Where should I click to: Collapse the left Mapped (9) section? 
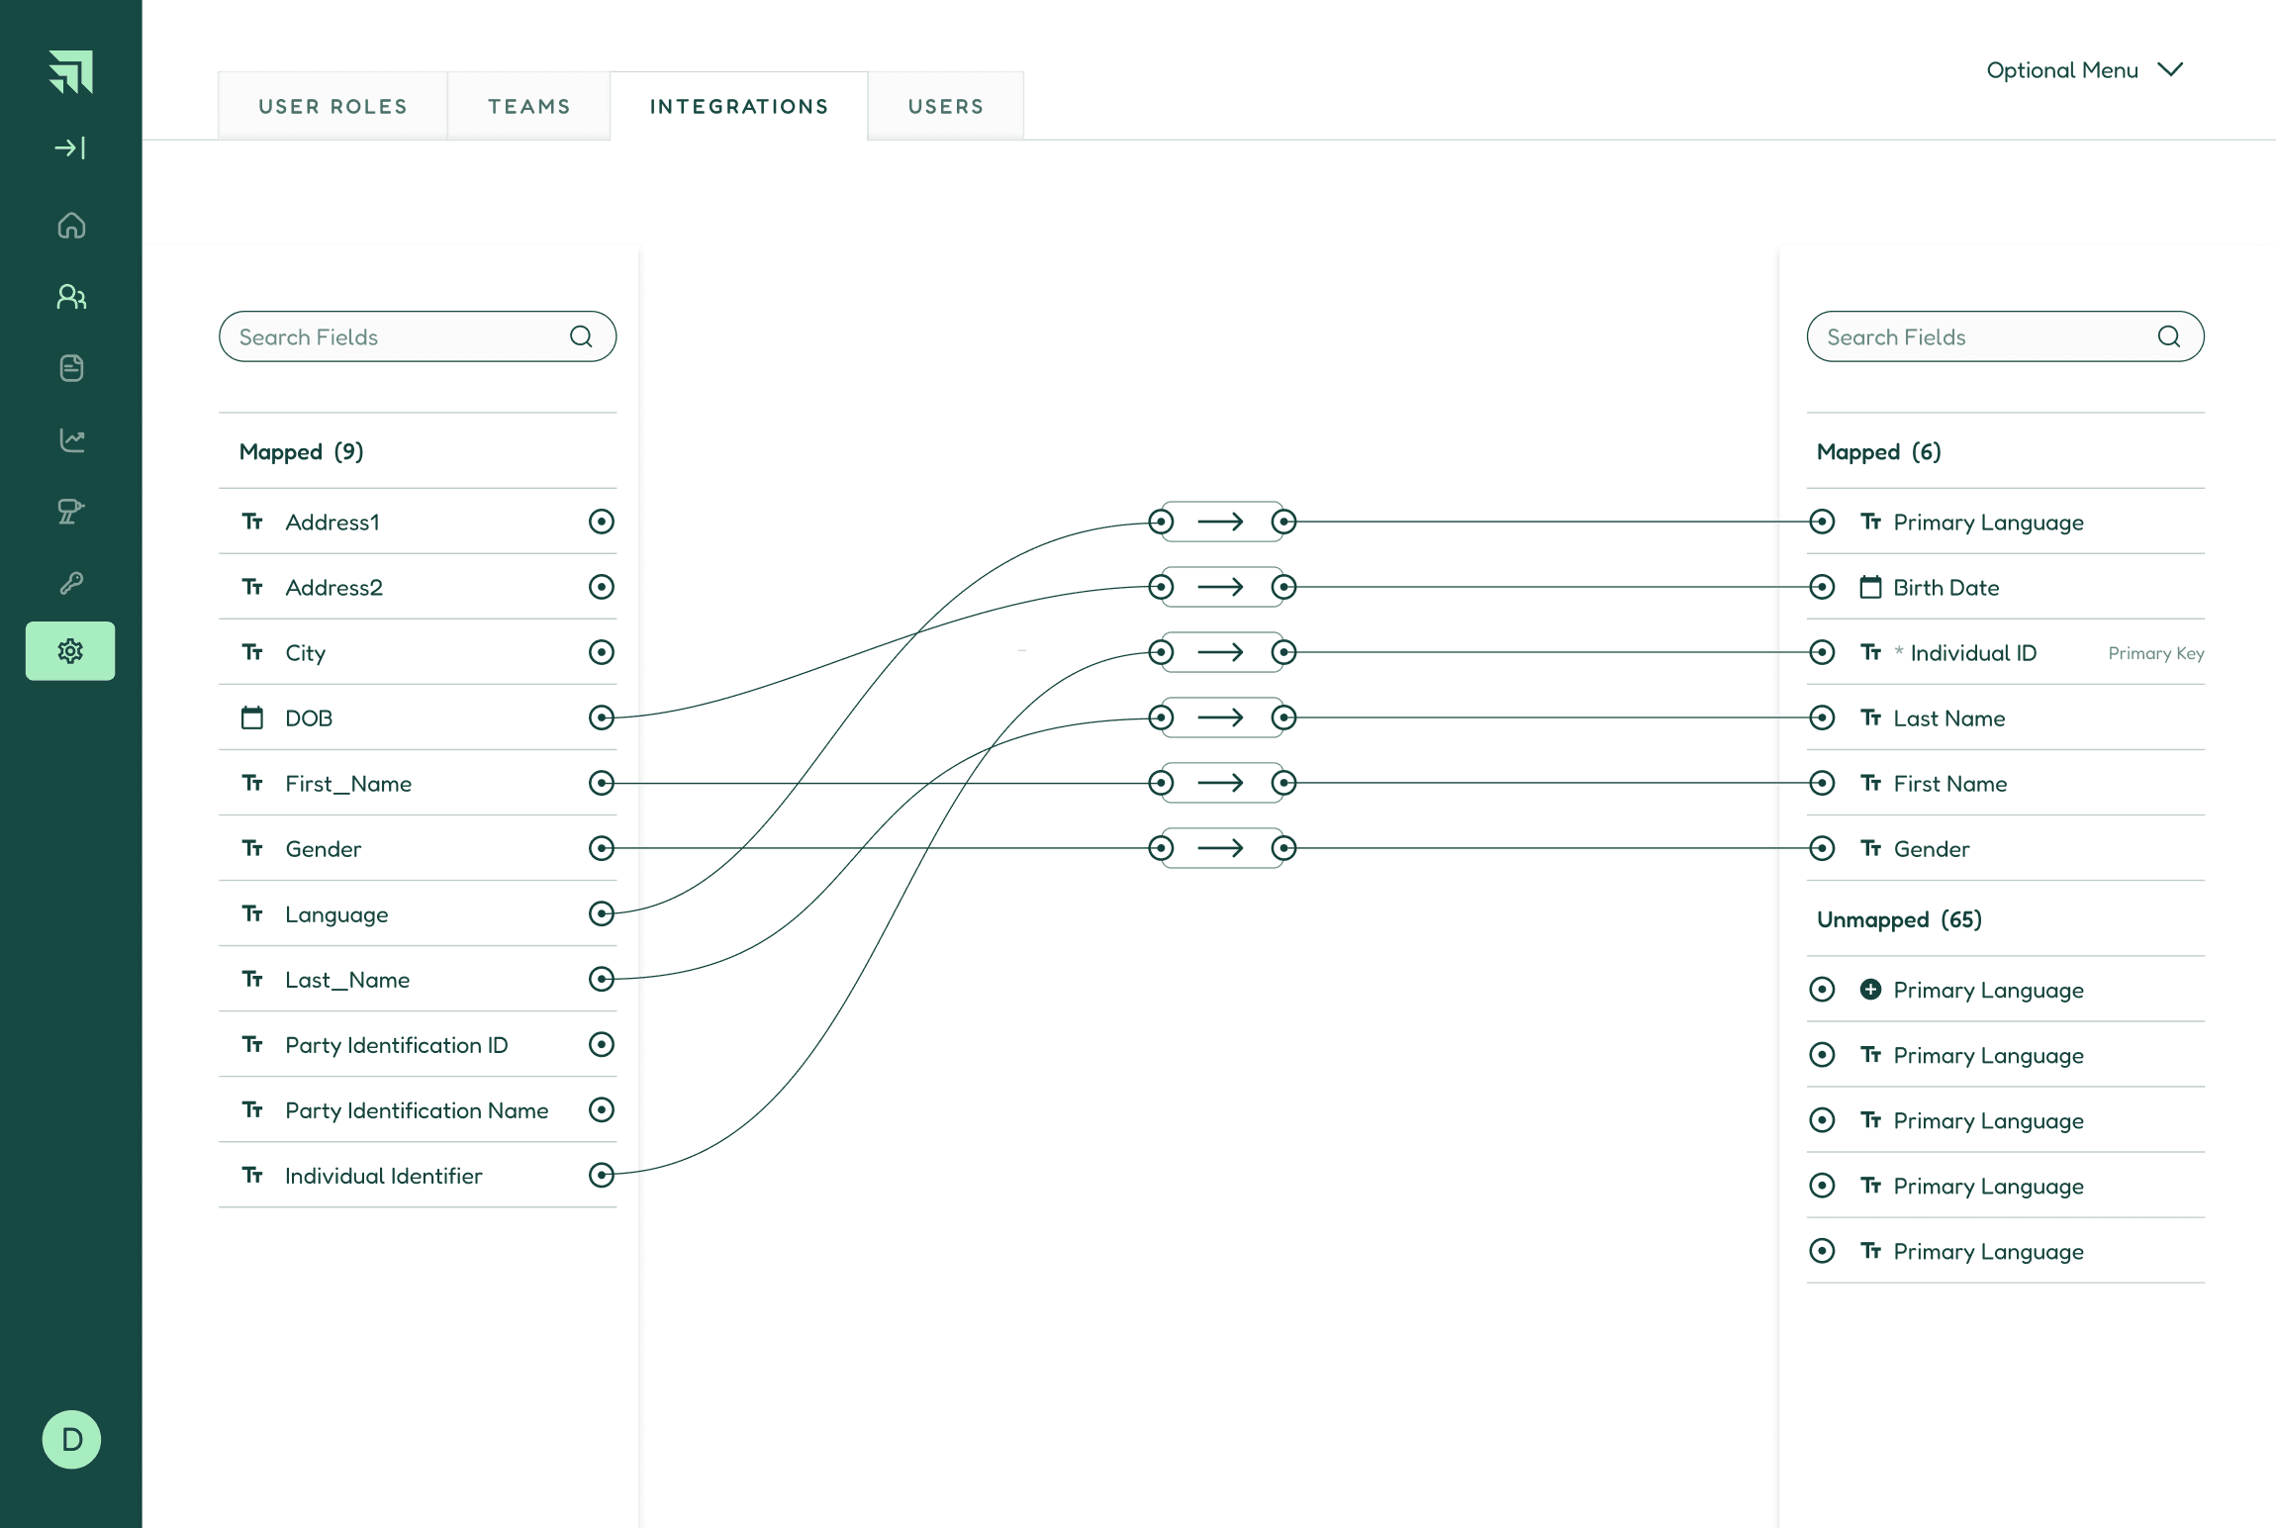(302, 452)
